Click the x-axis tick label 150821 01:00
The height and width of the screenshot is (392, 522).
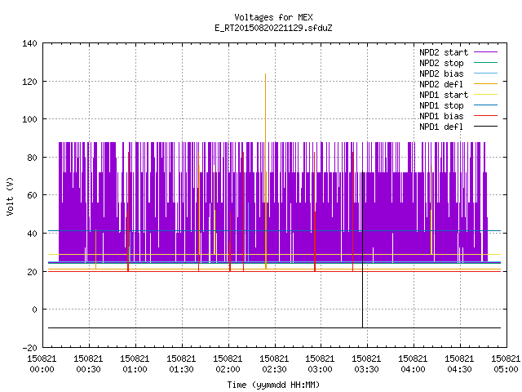135,364
